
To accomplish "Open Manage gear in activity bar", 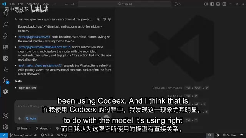I will point(6,127).
